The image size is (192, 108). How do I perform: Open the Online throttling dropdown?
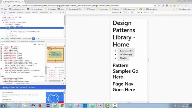[x=146, y=13]
